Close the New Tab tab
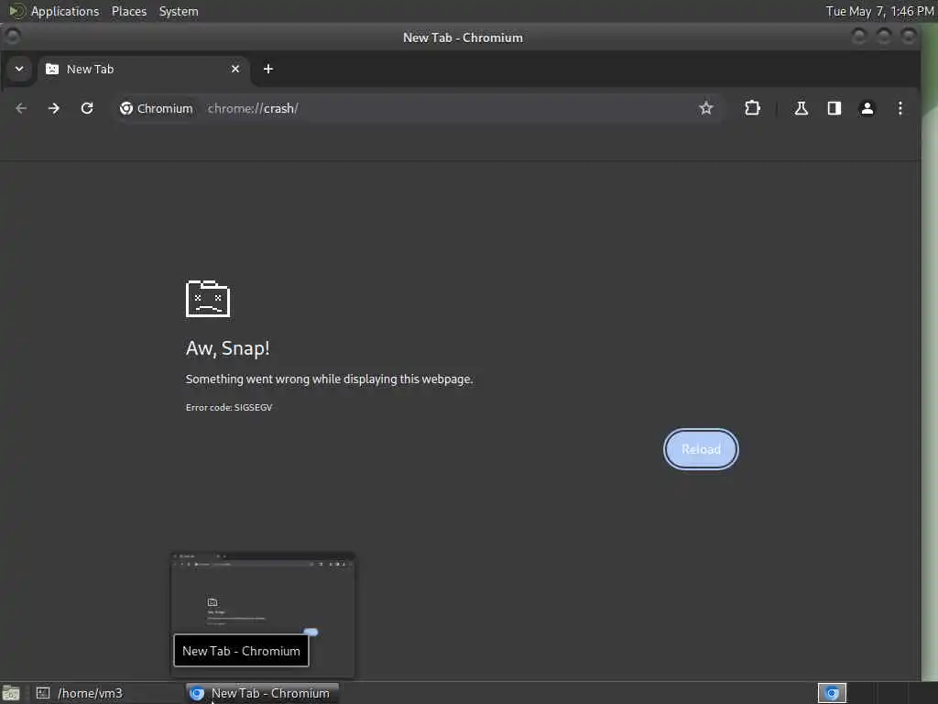Screen dimensions: 938x704 click(235, 69)
